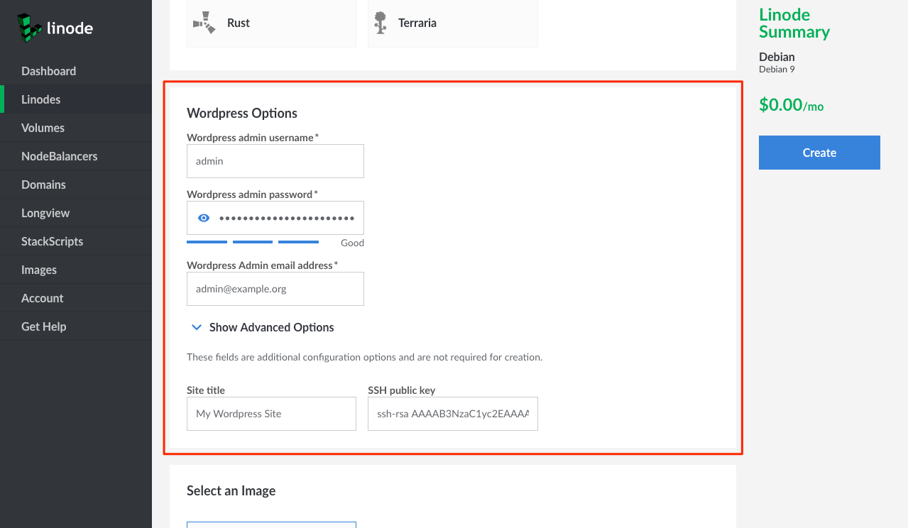
Task: Go to StackScripts page
Action: 52,241
